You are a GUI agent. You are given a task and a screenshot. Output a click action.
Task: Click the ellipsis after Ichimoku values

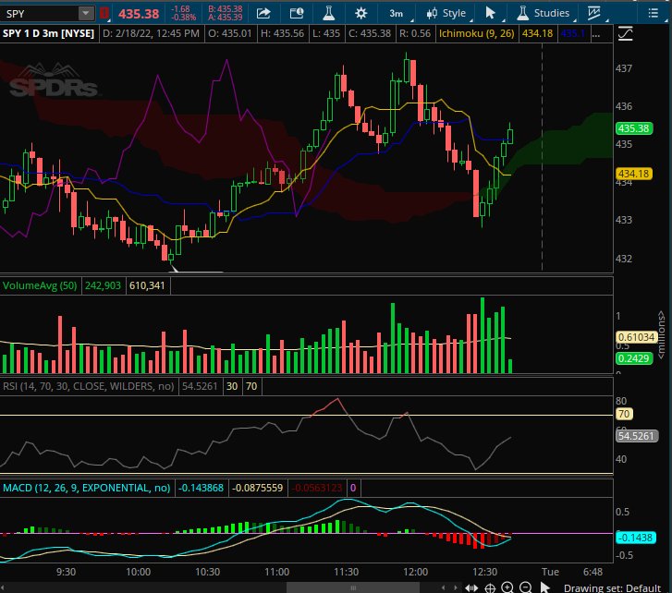coord(595,34)
